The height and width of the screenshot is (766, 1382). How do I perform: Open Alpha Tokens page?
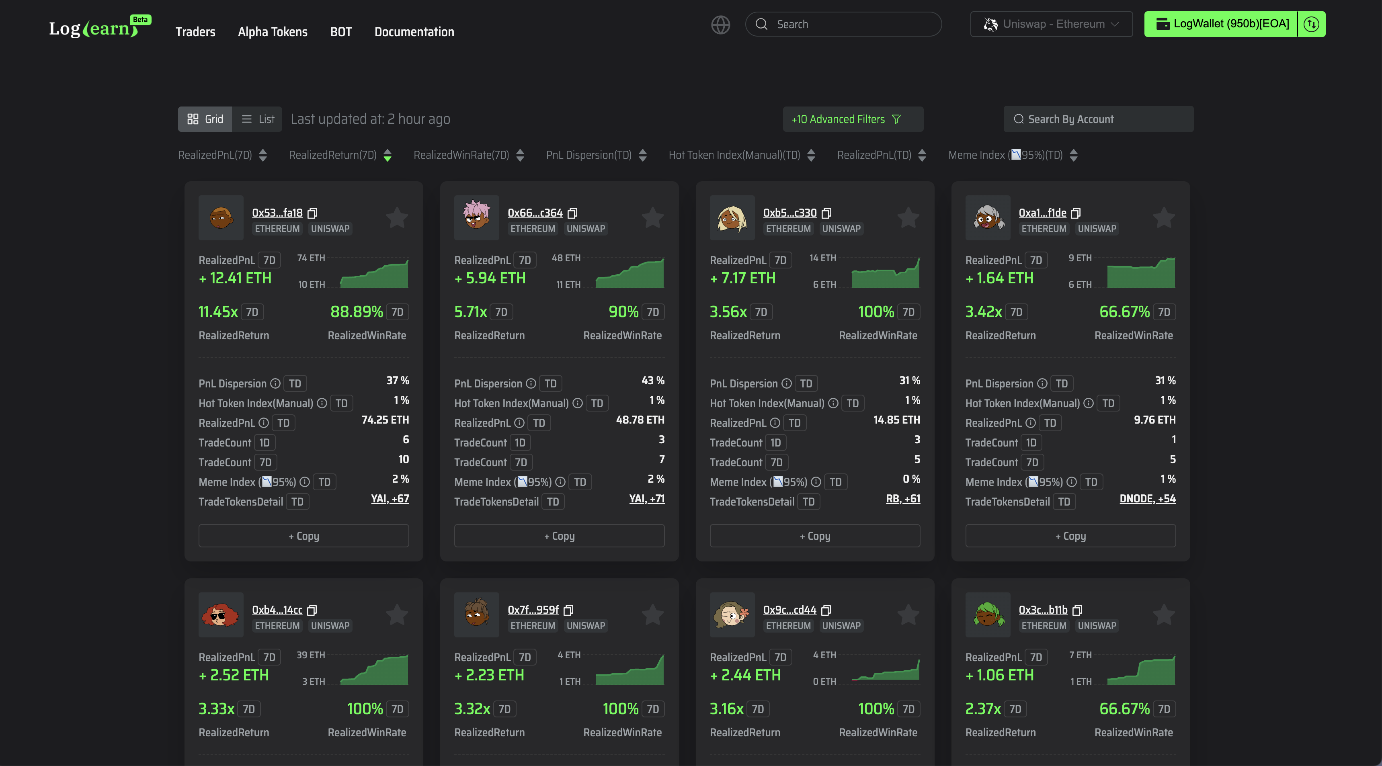pos(273,32)
